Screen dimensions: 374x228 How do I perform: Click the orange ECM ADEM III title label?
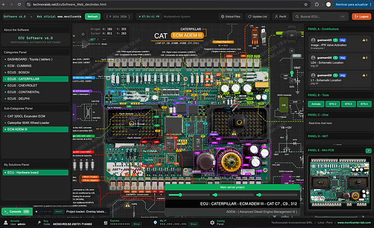[x=187, y=35]
